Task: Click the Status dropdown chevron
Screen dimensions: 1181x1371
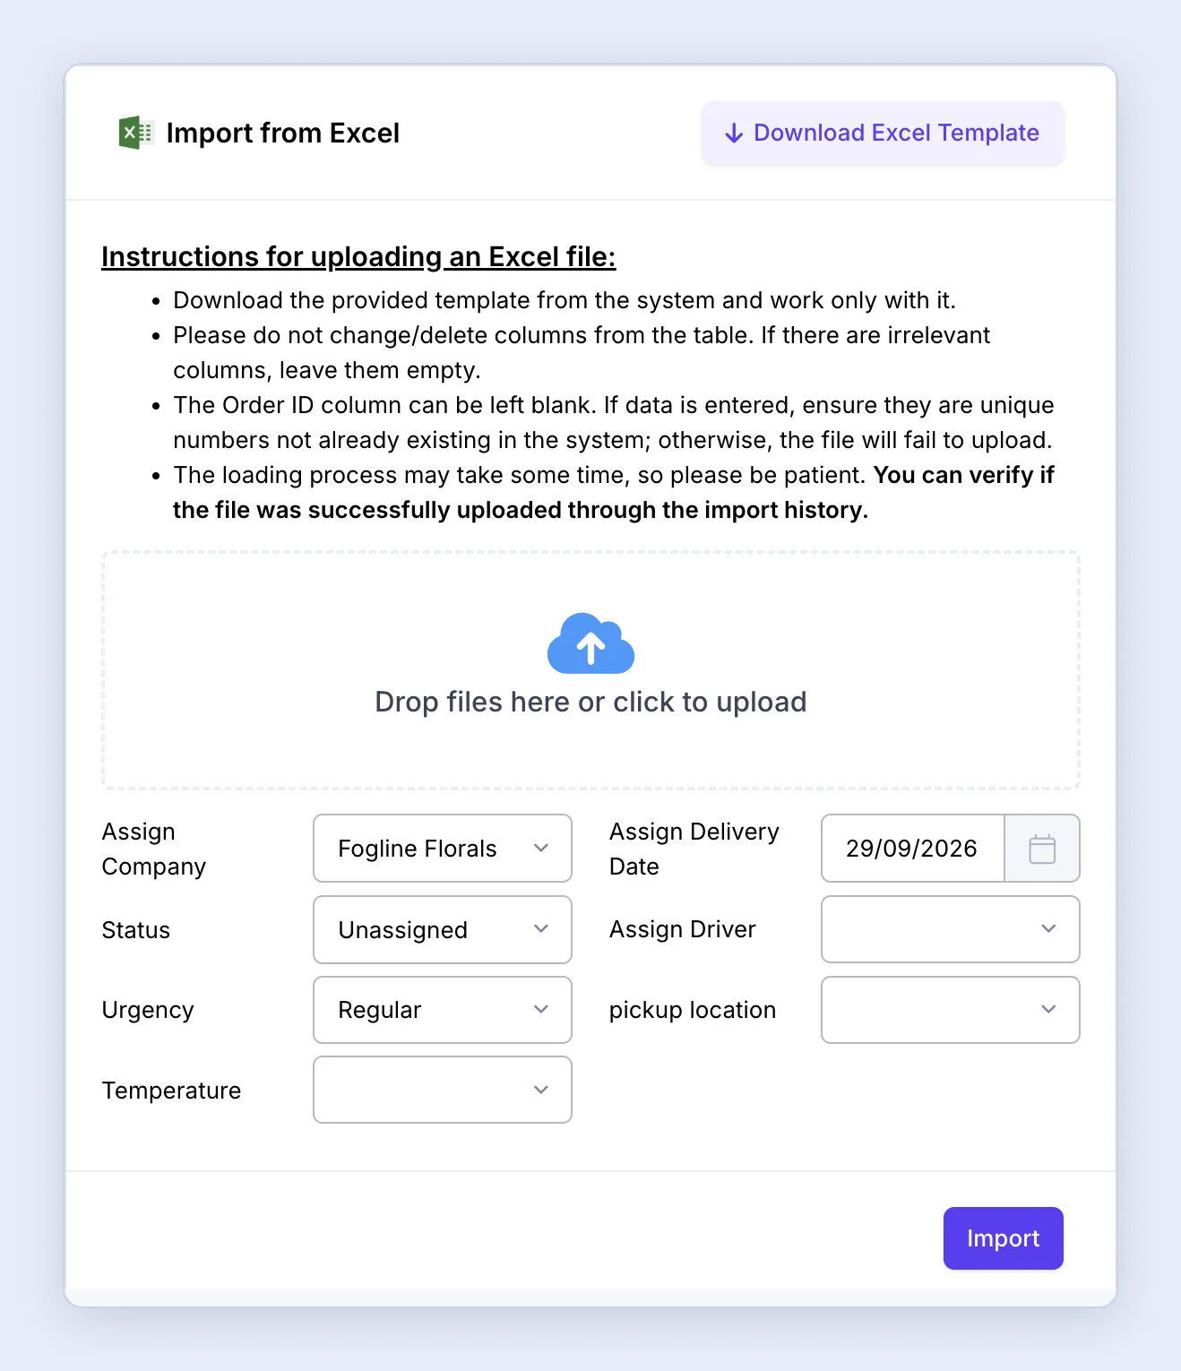Action: pyautogui.click(x=541, y=928)
